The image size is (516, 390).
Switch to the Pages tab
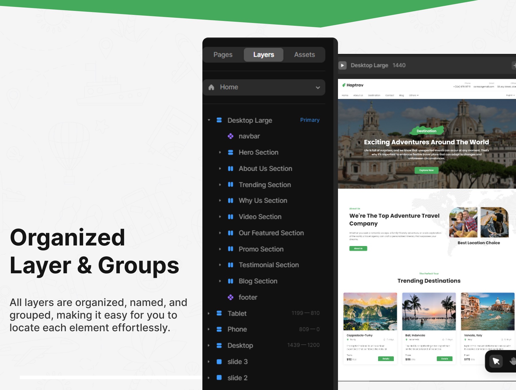[223, 54]
